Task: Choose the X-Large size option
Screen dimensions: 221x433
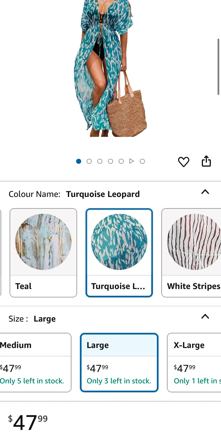Action: point(194,362)
